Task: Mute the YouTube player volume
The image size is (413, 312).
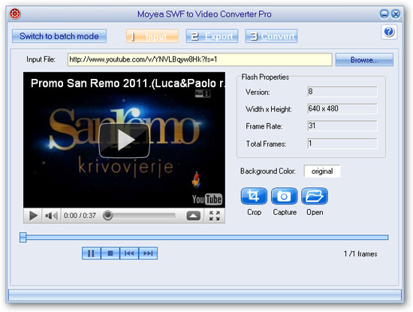Action: click(x=51, y=216)
